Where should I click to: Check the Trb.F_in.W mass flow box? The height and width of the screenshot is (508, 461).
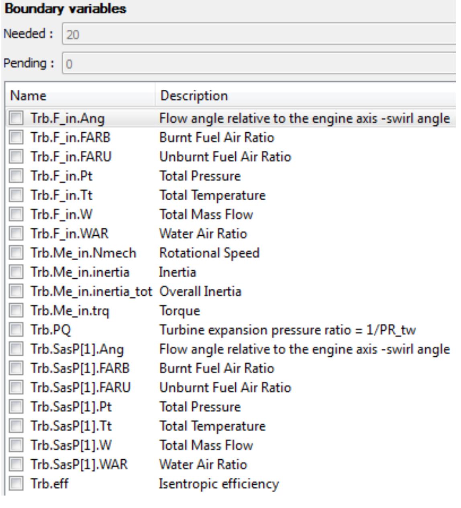17,215
